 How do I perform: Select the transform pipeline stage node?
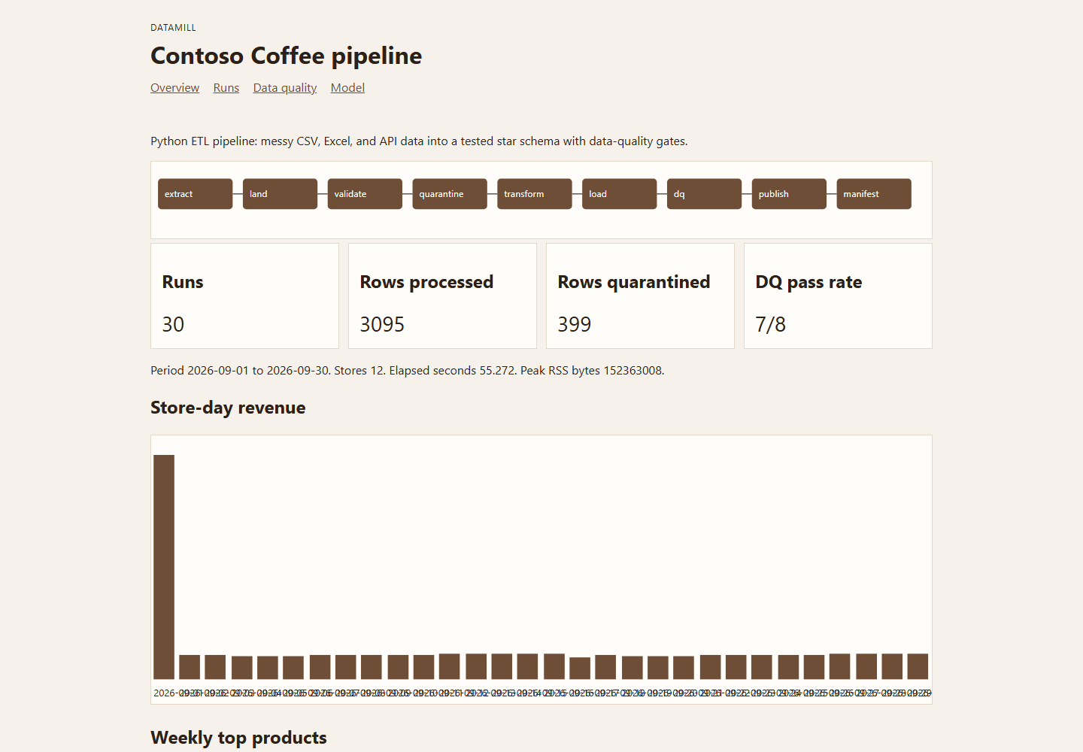[x=535, y=194]
